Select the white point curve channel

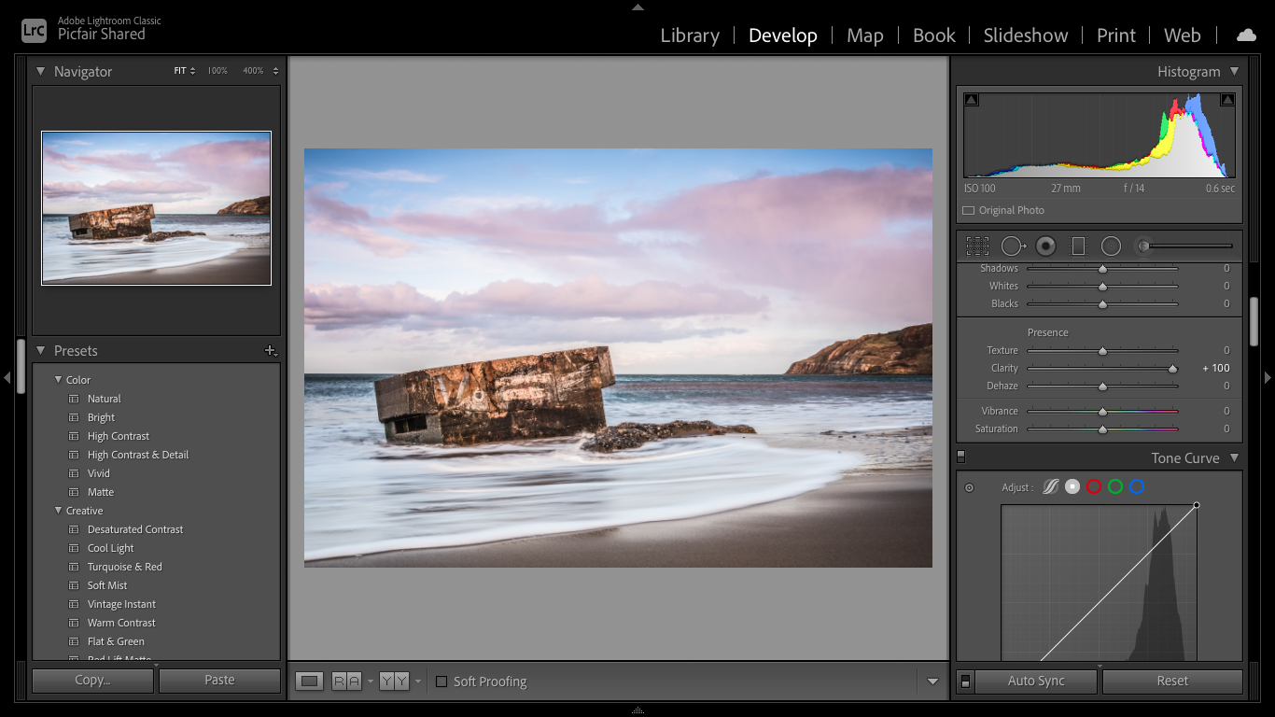coord(1072,486)
